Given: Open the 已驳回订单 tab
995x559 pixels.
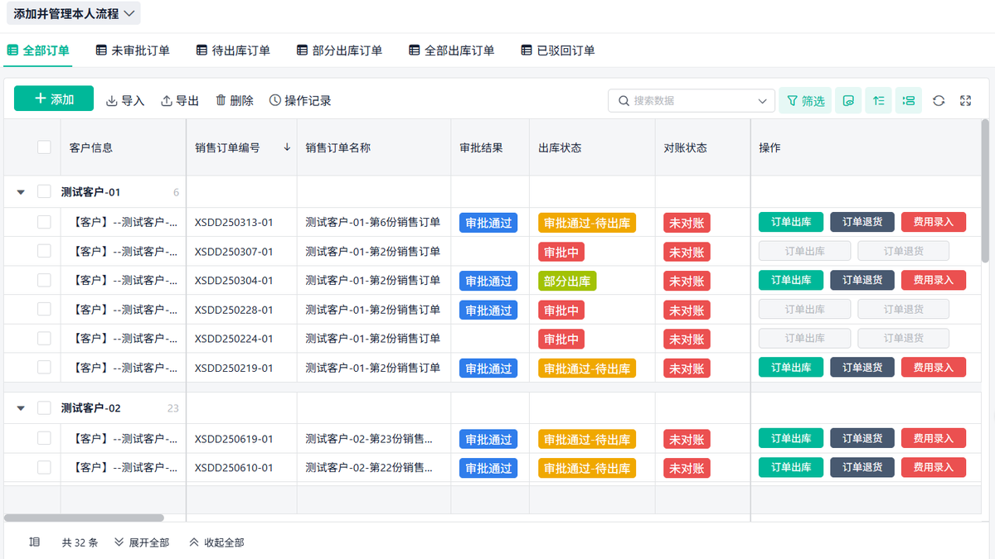Looking at the screenshot, I should click(557, 51).
